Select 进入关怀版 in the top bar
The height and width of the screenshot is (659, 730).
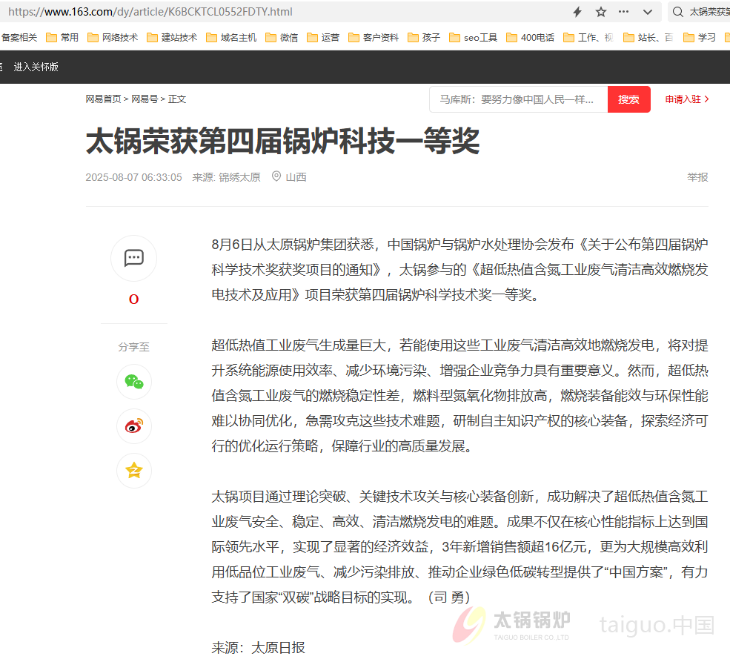tap(35, 67)
